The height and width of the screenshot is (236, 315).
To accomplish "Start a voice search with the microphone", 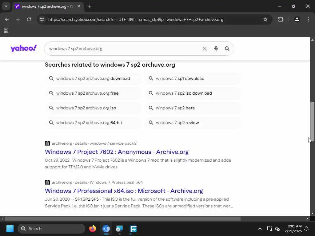I will coord(216,49).
